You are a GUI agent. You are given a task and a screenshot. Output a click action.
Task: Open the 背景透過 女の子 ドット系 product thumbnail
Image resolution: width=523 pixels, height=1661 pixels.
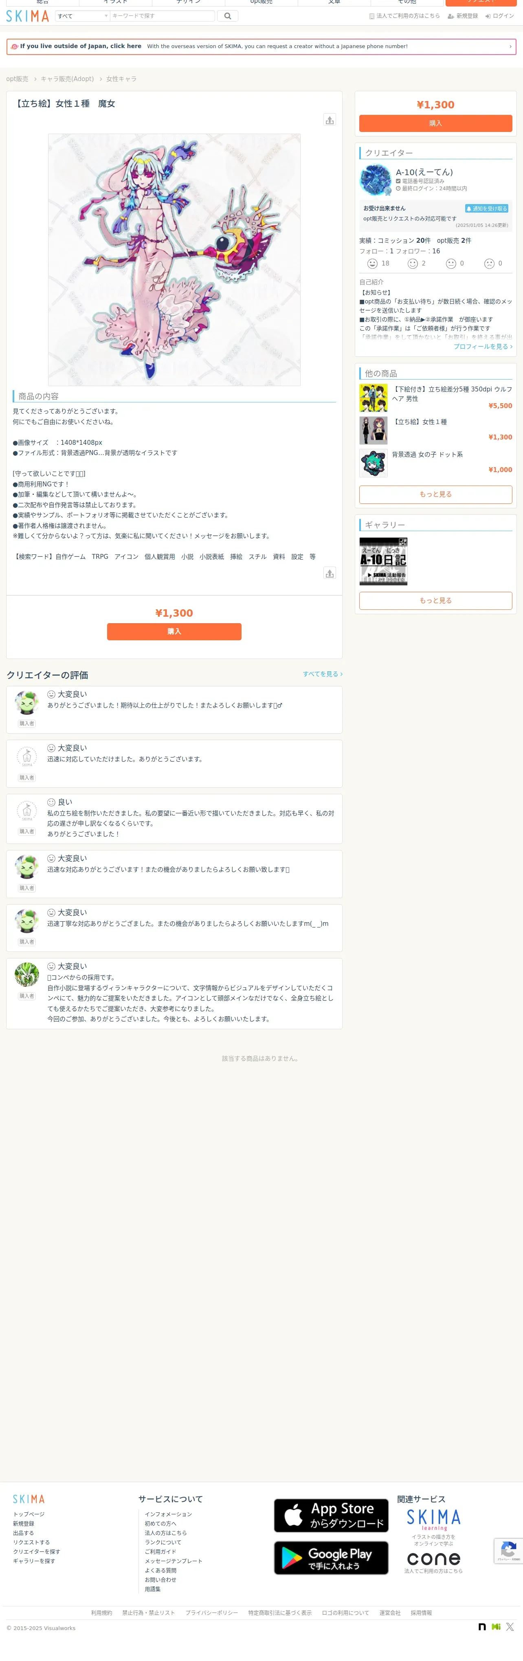point(374,463)
